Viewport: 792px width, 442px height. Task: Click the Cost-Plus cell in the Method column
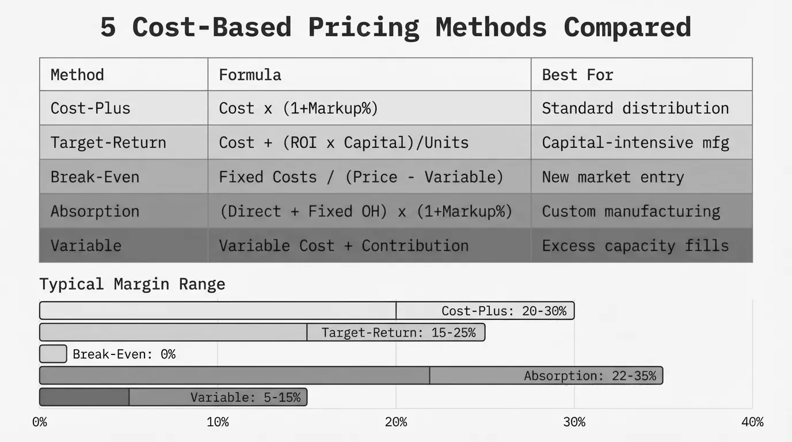point(90,108)
